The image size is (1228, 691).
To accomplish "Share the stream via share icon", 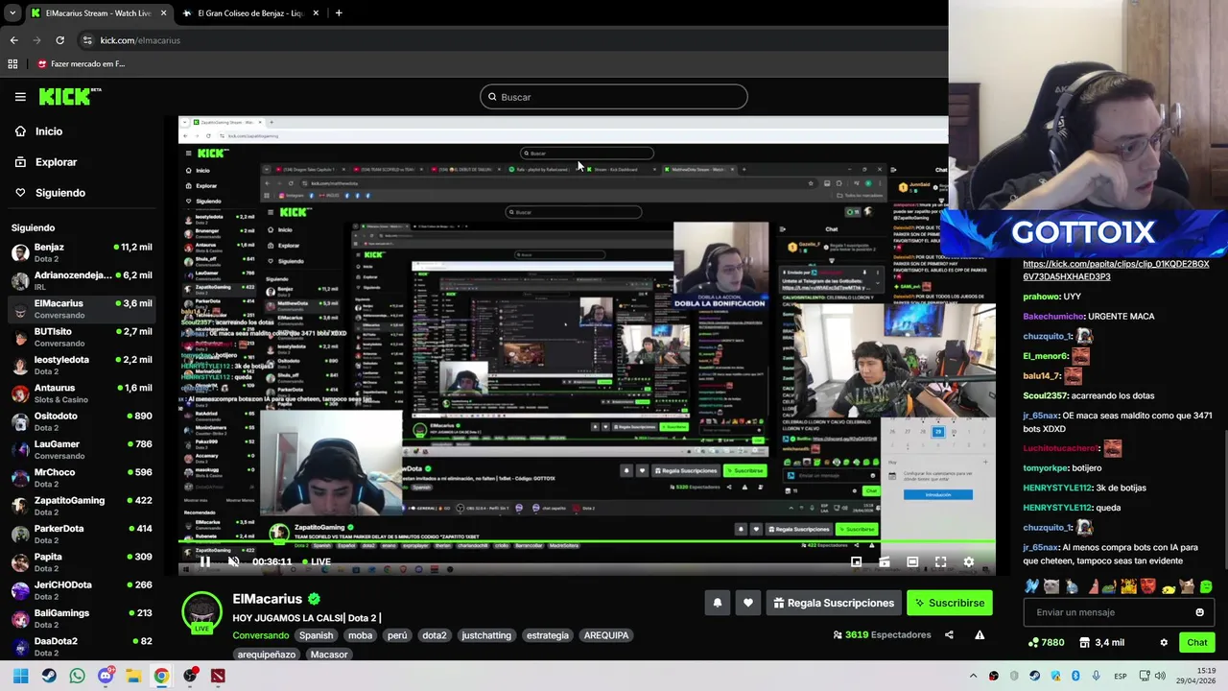I will point(949,634).
